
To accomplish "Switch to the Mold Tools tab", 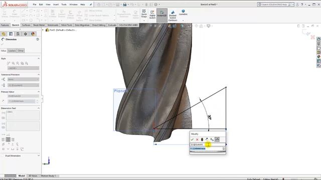I will pyautogui.click(x=67, y=25).
